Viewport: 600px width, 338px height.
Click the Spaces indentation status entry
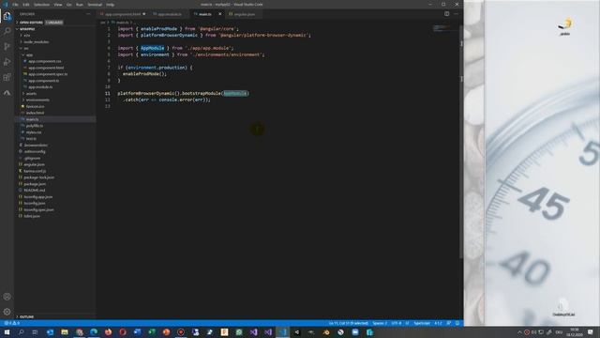pos(380,323)
